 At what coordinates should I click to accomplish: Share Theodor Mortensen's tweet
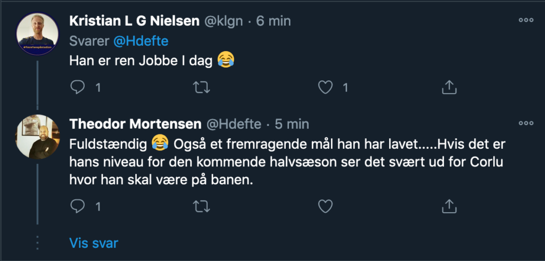pos(448,206)
